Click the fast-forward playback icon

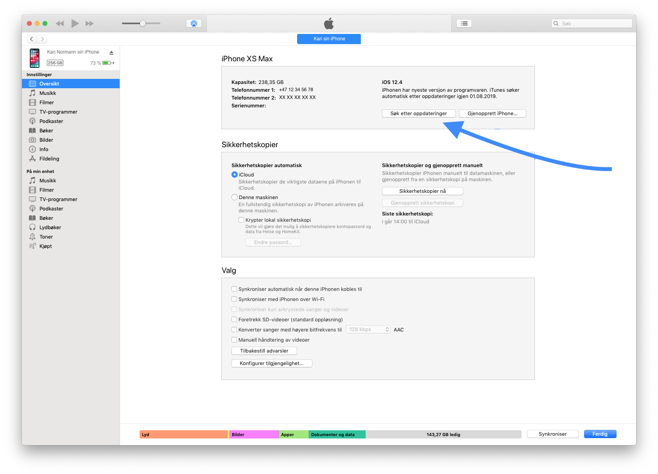(x=90, y=23)
